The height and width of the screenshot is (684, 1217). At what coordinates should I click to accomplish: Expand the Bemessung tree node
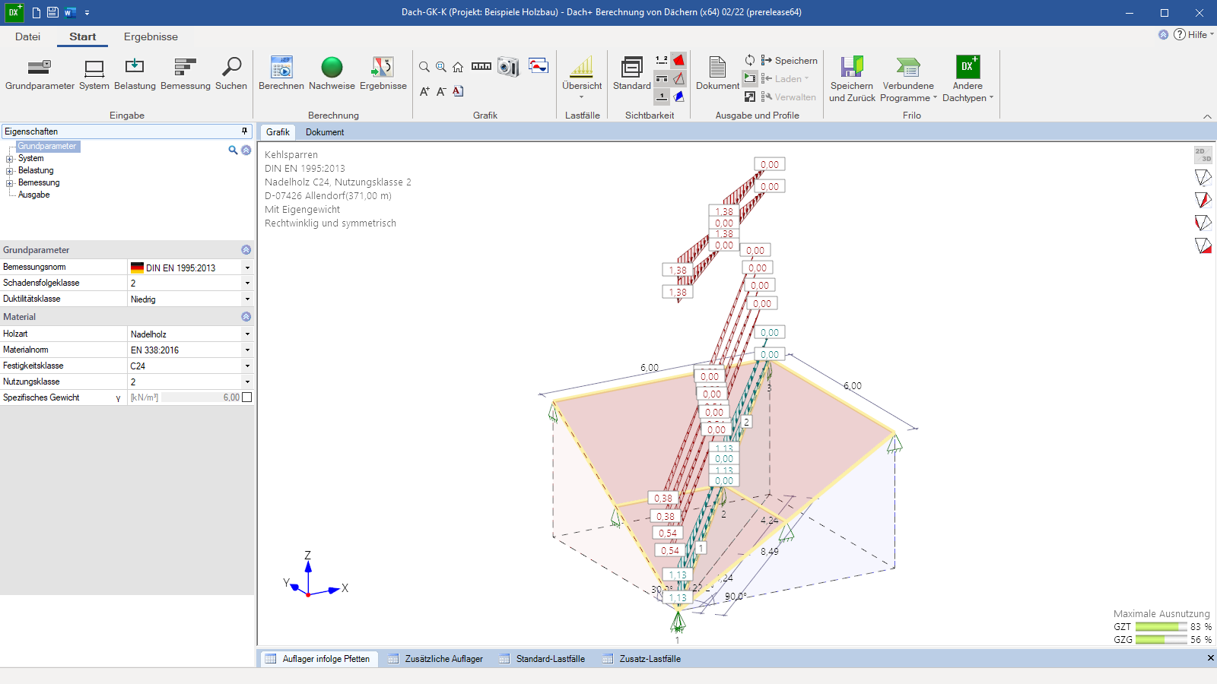point(10,183)
